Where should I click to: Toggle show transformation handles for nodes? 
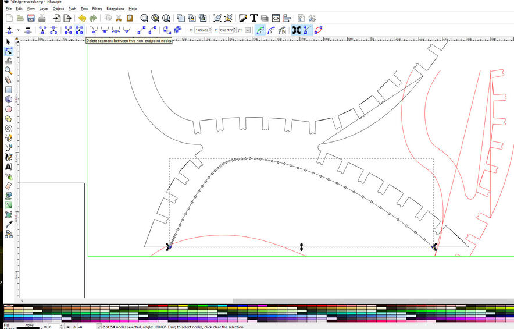297,30
